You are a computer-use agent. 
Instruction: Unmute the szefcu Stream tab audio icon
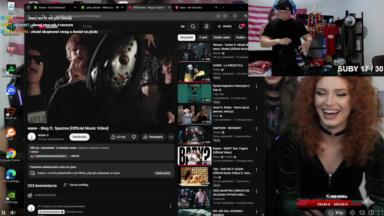117,7
